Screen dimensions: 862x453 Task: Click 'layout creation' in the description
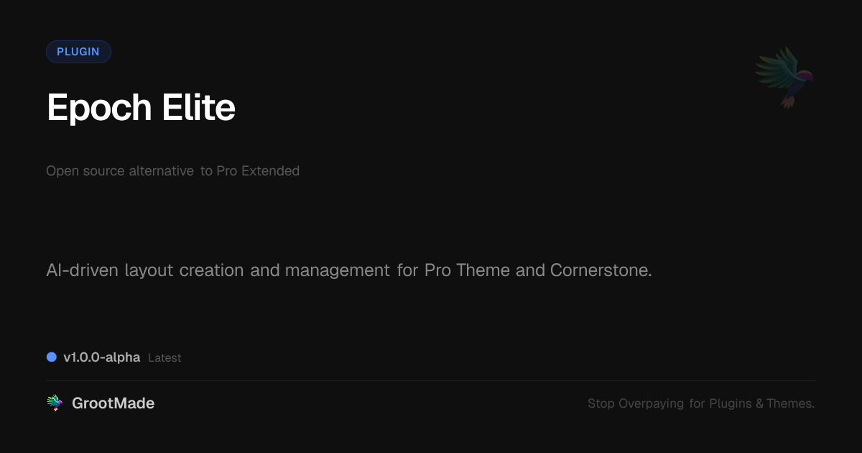[x=185, y=271]
